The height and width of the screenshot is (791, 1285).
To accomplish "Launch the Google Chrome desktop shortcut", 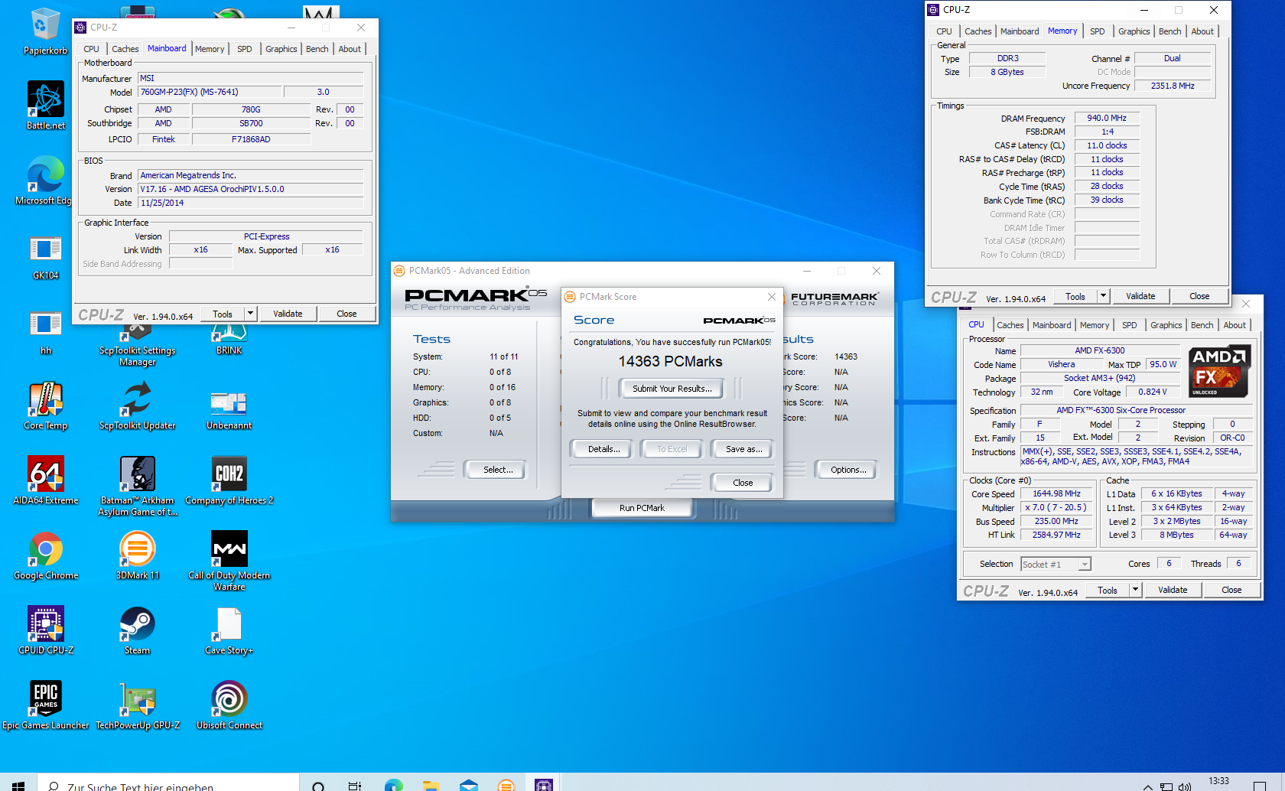I will pyautogui.click(x=45, y=556).
